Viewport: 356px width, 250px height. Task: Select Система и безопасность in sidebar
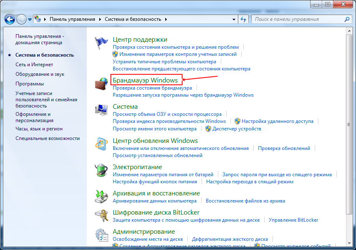coord(45,55)
